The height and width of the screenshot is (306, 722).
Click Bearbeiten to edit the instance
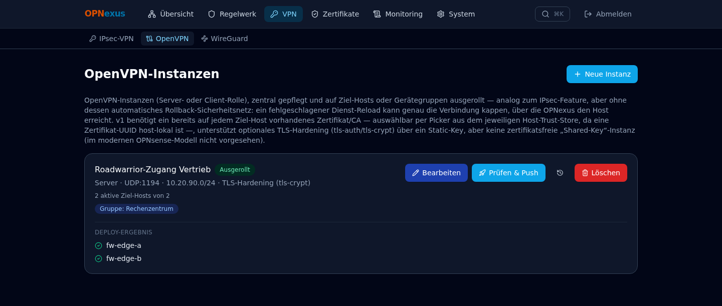click(x=436, y=173)
